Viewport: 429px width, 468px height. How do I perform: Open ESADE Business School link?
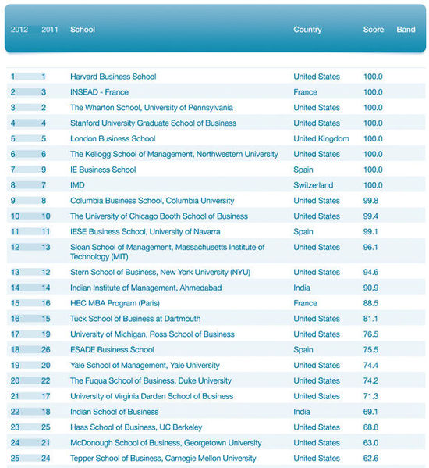112,350
